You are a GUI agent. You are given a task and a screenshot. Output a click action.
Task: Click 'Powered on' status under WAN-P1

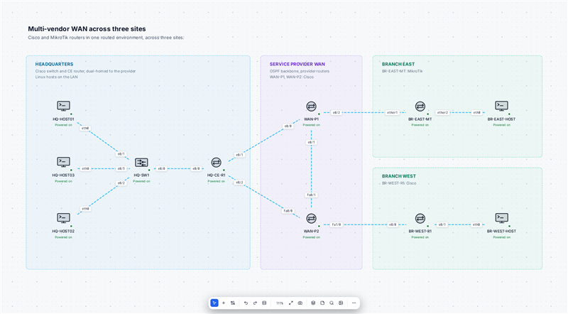(x=311, y=125)
